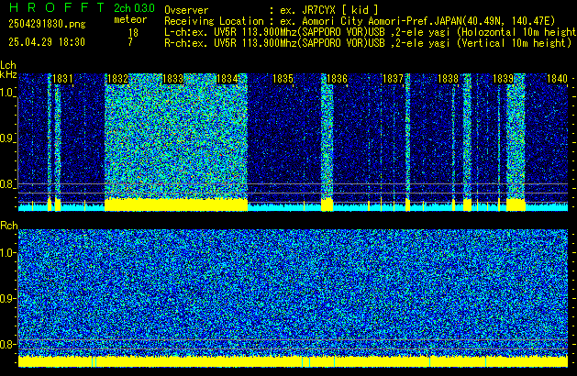
Task: Select the R-ch receiver description line
Action: point(368,43)
